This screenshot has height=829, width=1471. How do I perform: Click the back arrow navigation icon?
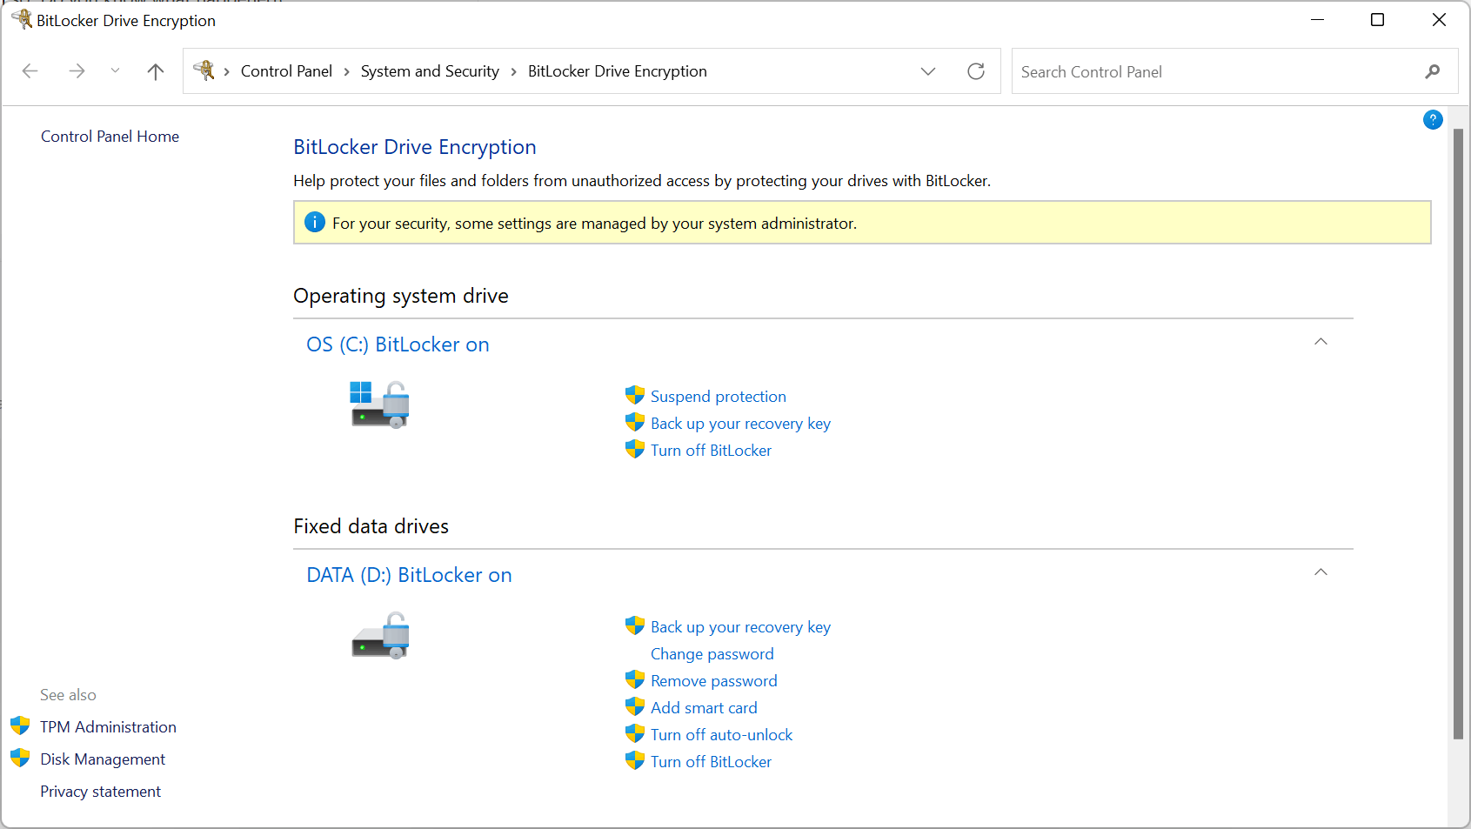pyautogui.click(x=30, y=71)
